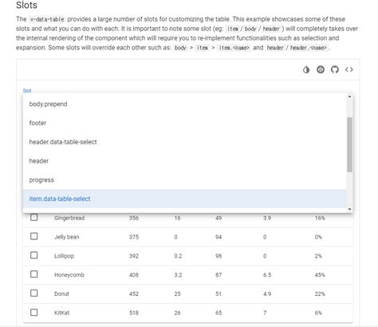The width and height of the screenshot is (378, 327).
Task: Show the source code brackets icon
Action: pyautogui.click(x=349, y=69)
